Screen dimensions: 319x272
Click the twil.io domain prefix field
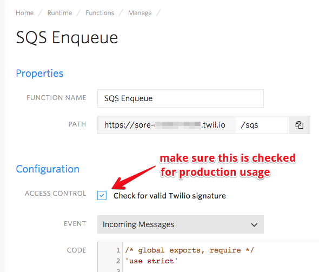click(x=167, y=125)
